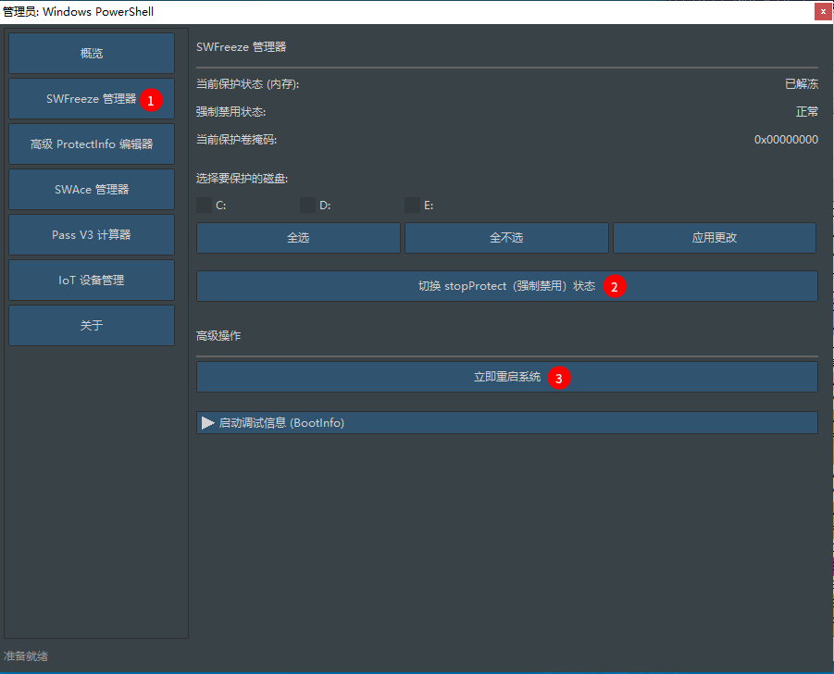Enable protection for the E: drive
Image resolution: width=834 pixels, height=674 pixels.
tap(412, 206)
